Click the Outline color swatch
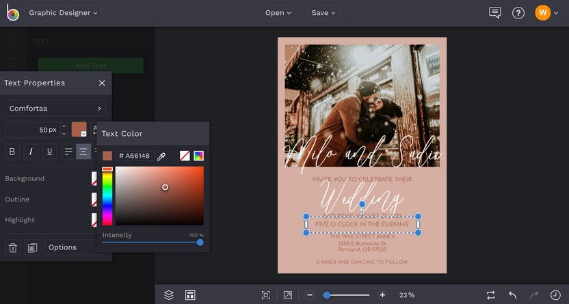The width and height of the screenshot is (569, 304). click(x=94, y=199)
